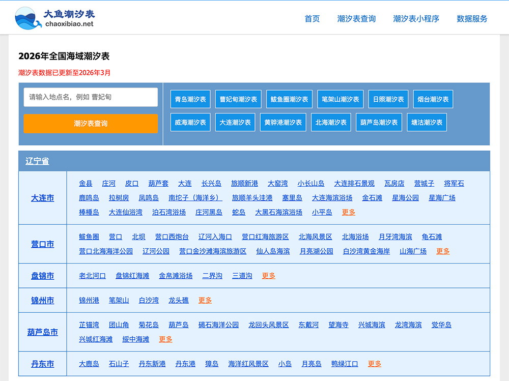Viewport: 509px width, 381px height.
Task: Open 大黑石海滨浴场 link
Action: [x=278, y=212]
